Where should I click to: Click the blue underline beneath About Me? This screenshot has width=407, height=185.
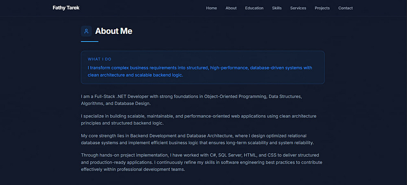[x=90, y=42]
